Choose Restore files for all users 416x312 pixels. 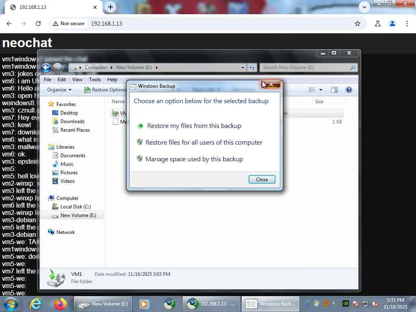point(204,143)
